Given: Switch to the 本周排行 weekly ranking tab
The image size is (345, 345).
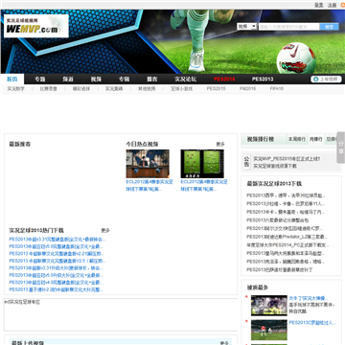Looking at the screenshot, I should pos(297,139).
